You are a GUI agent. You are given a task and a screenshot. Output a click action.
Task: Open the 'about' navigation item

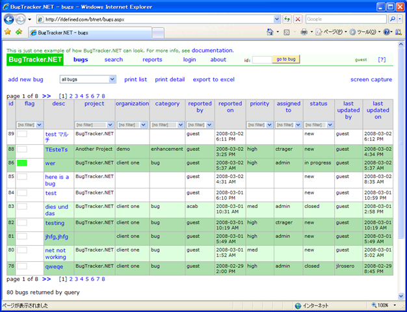(218, 60)
